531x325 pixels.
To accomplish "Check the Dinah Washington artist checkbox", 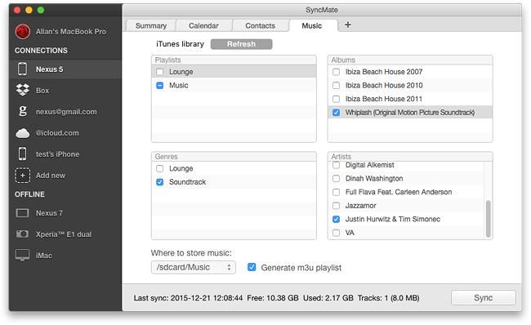I will (336, 178).
